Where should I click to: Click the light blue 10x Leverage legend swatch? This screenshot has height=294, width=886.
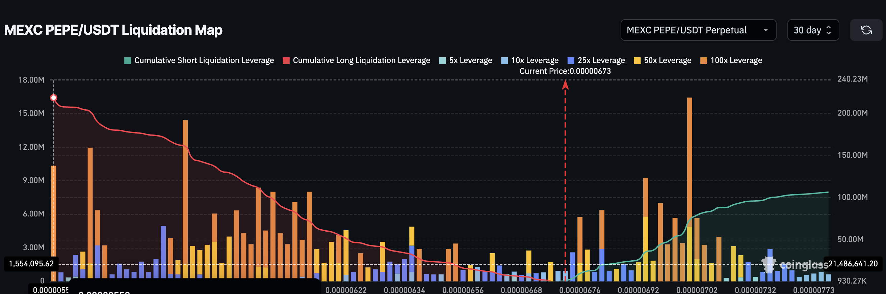(504, 61)
